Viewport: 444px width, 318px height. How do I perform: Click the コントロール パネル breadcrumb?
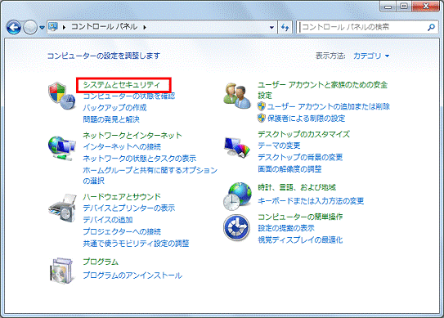tap(104, 27)
